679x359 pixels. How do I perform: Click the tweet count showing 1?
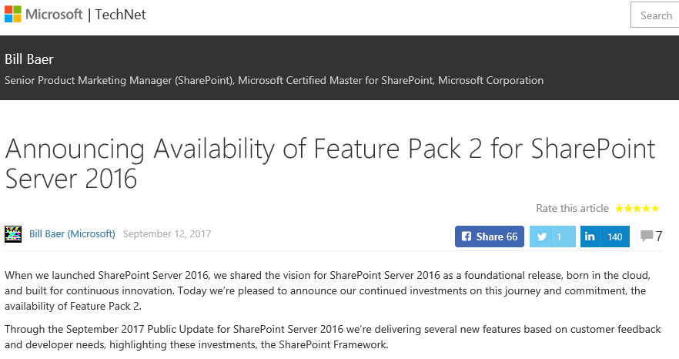(x=560, y=237)
